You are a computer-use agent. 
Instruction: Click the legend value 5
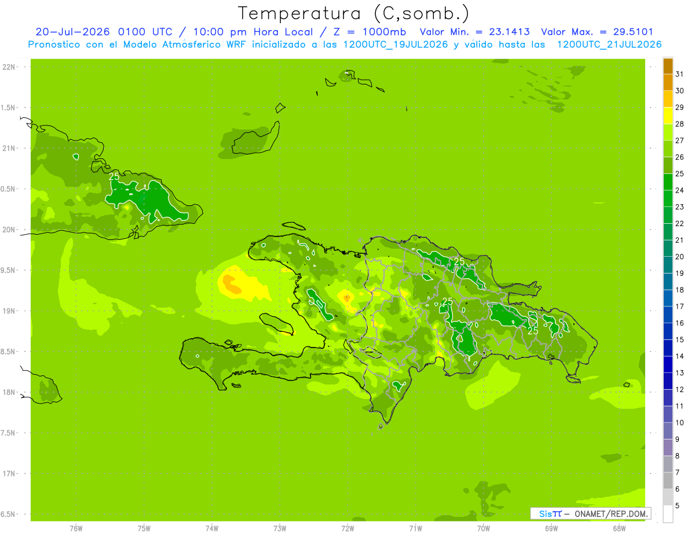(678, 505)
